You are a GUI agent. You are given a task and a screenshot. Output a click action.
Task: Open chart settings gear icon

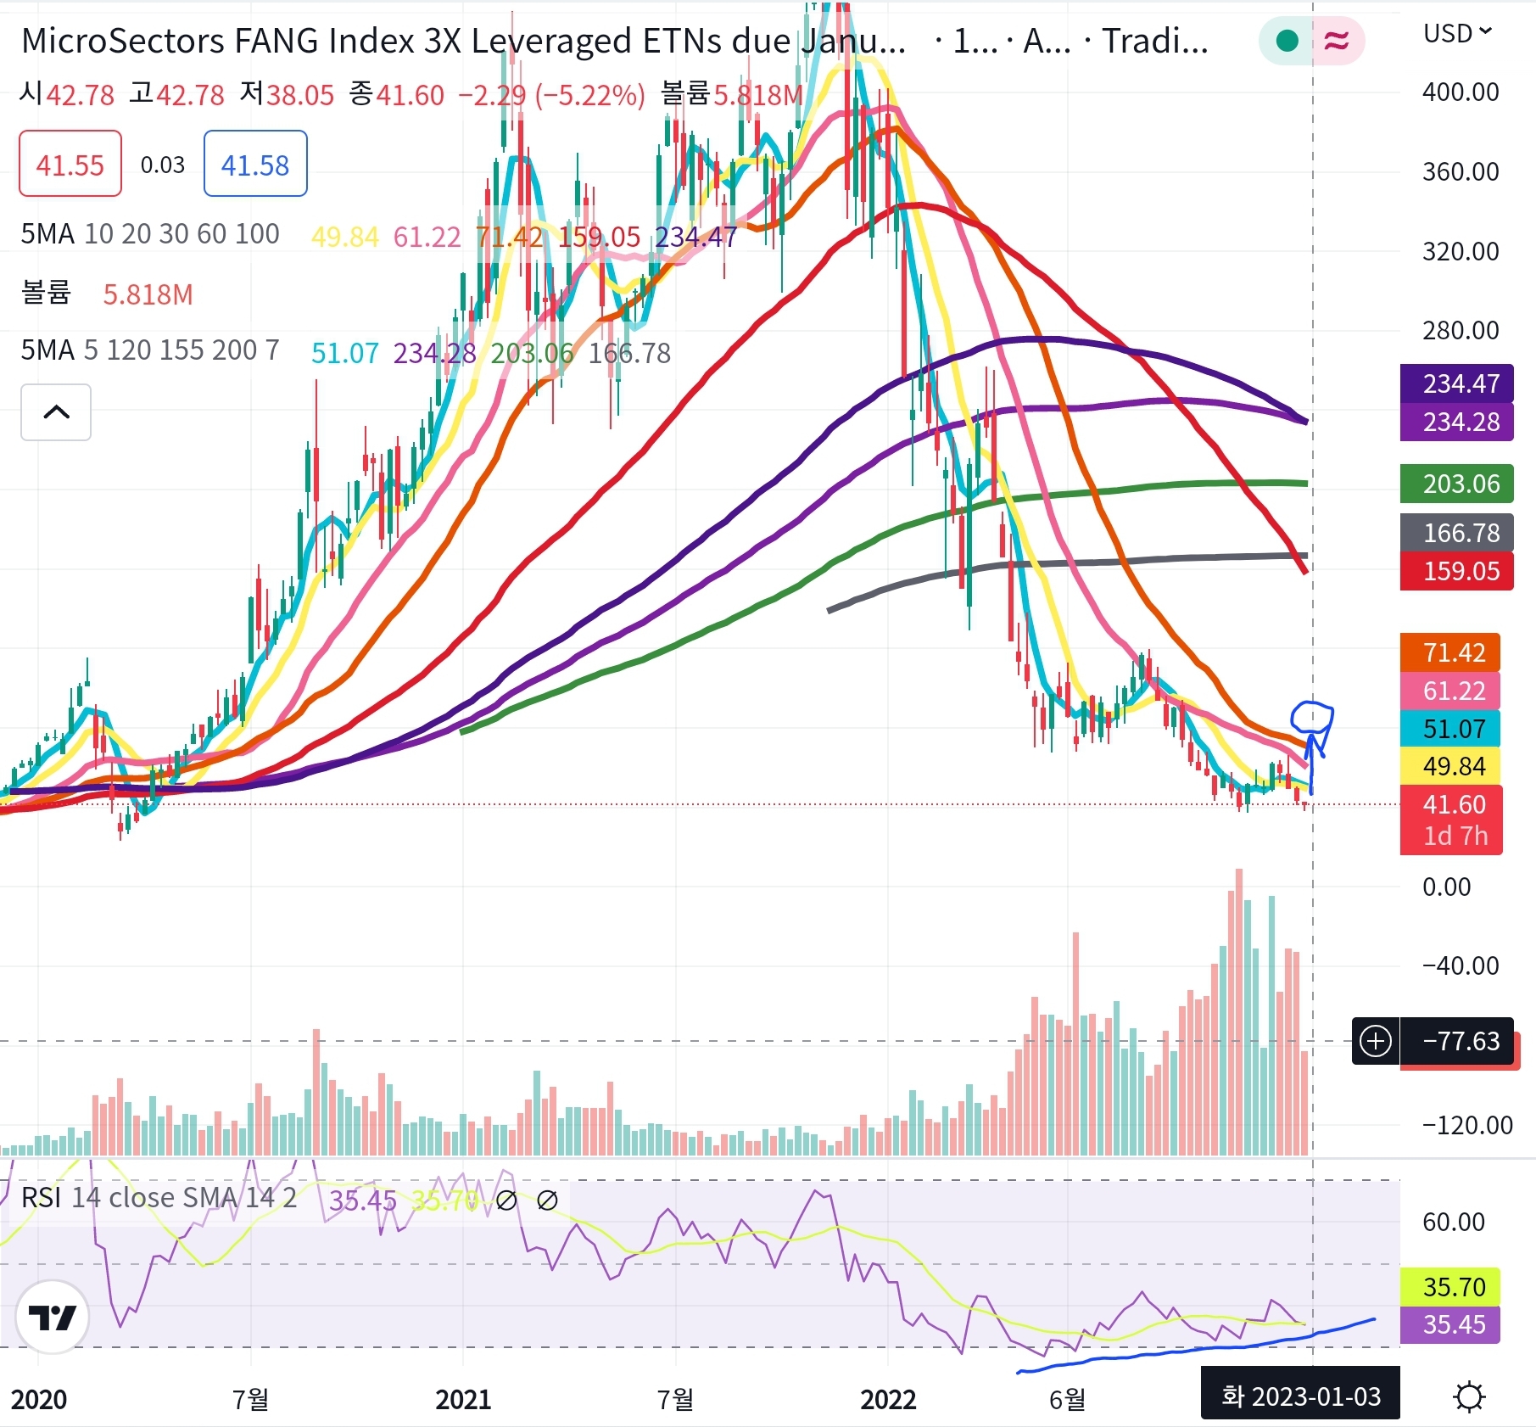click(1469, 1396)
